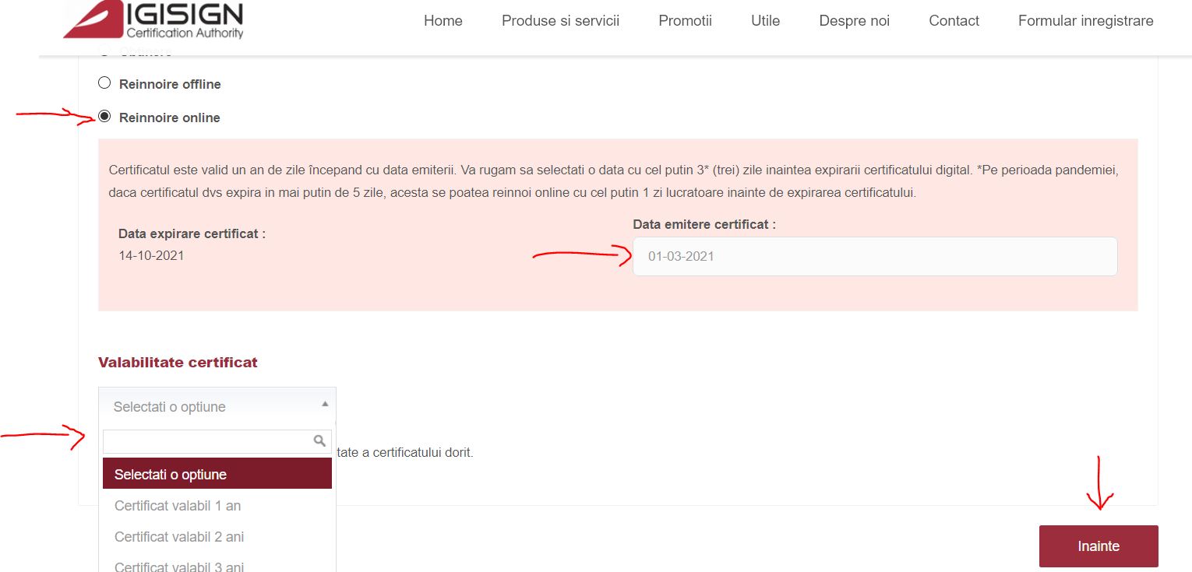Pick the highlighted Selectati o optiune entry
1192x572 pixels.
[x=217, y=474]
